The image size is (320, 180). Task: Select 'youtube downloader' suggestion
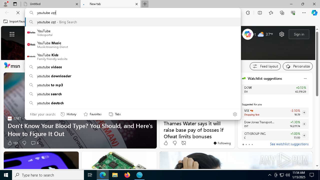[133, 76]
